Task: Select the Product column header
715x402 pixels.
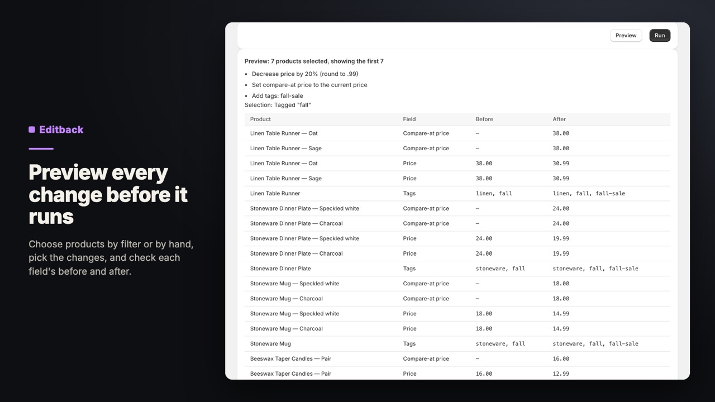Action: coord(260,119)
